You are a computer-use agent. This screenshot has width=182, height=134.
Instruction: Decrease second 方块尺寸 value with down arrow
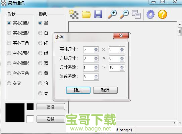pos(122,60)
